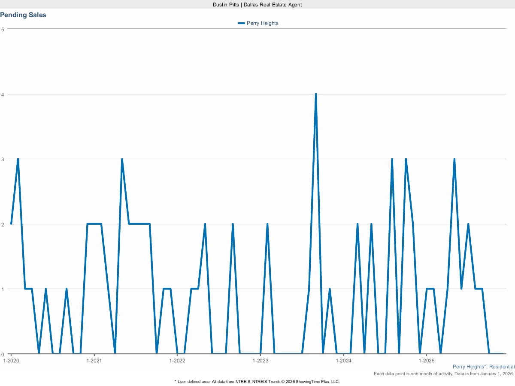Click the 3-unit spike near mid-2024

coord(392,159)
